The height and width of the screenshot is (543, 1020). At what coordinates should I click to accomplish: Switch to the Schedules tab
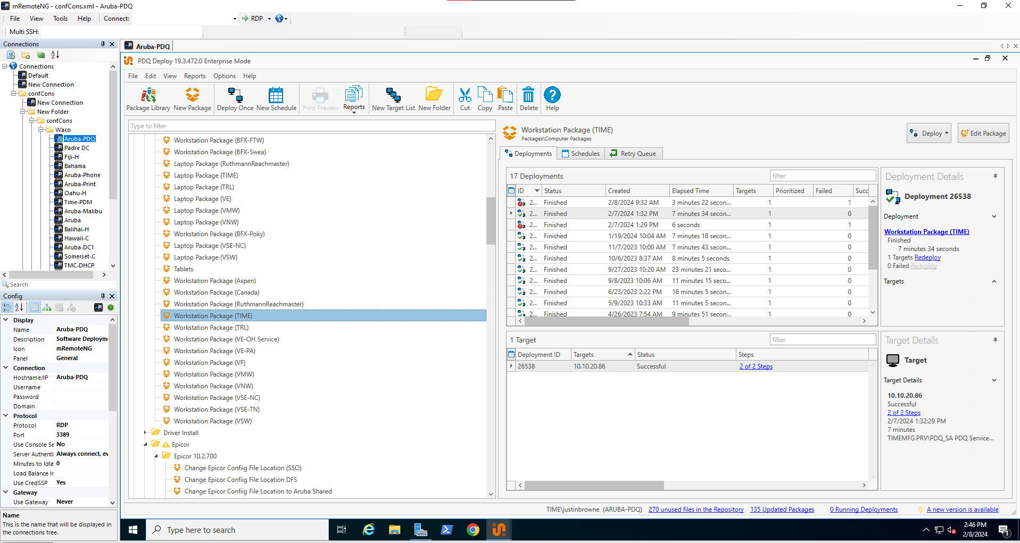[x=581, y=154]
